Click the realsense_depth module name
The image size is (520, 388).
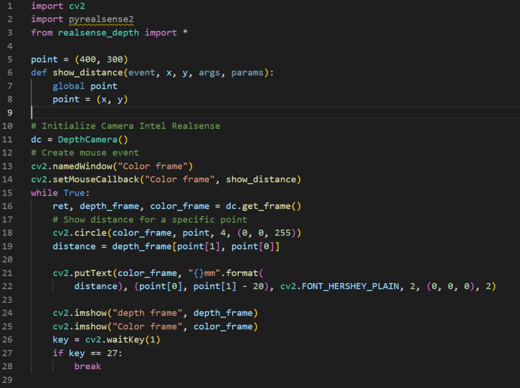99,32
